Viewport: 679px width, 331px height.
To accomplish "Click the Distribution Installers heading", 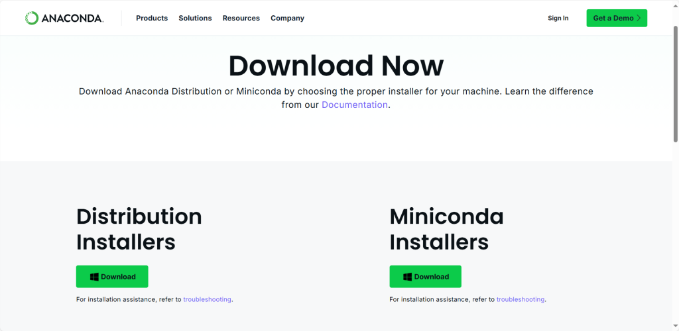I will pyautogui.click(x=139, y=229).
